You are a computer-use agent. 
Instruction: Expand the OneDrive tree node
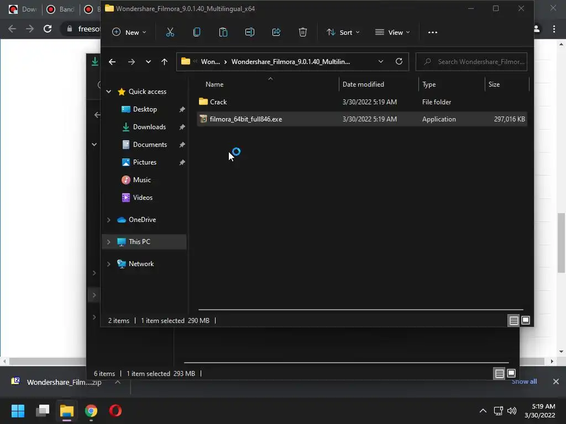click(x=109, y=220)
